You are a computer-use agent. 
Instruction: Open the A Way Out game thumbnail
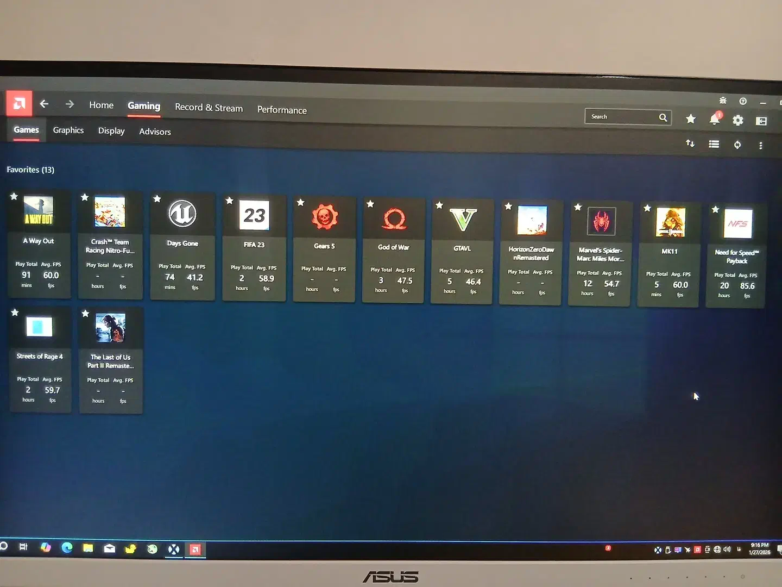coord(39,211)
